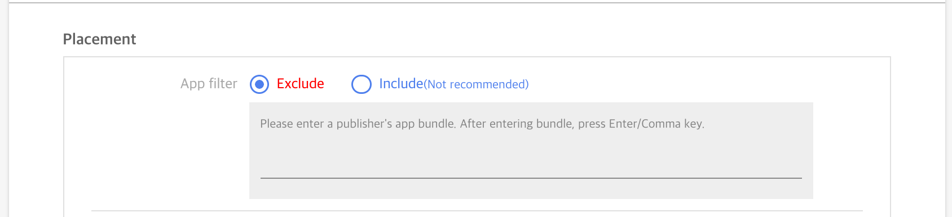952x217 pixels.
Task: Click the divider line below the bundle box
Action: [477, 211]
